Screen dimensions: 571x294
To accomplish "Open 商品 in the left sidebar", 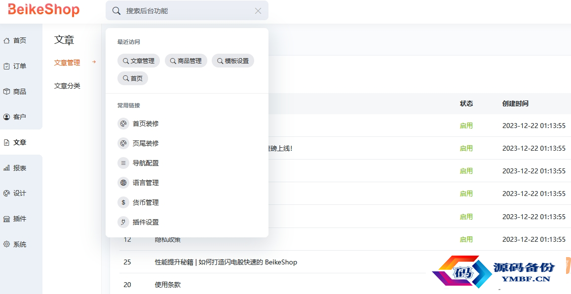I will (20, 92).
